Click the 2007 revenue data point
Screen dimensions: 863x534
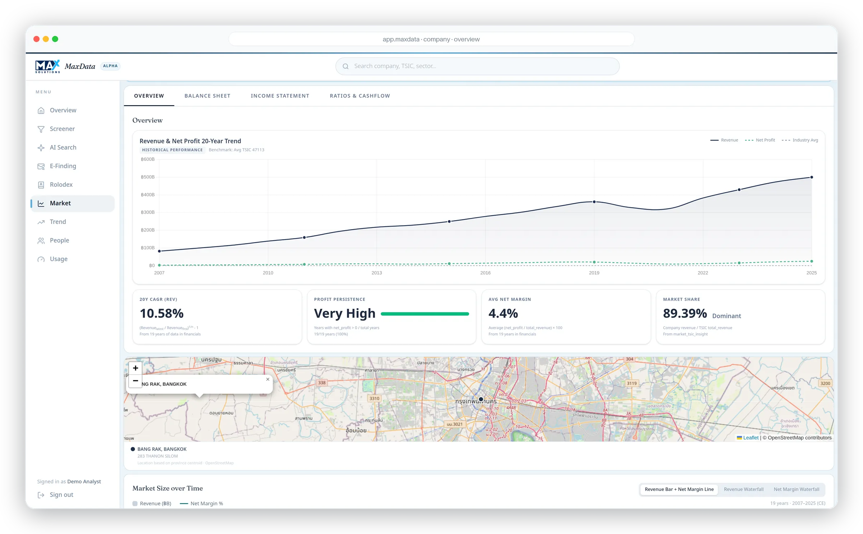point(159,251)
